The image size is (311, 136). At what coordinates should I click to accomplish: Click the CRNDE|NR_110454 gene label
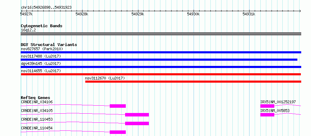point(37,128)
